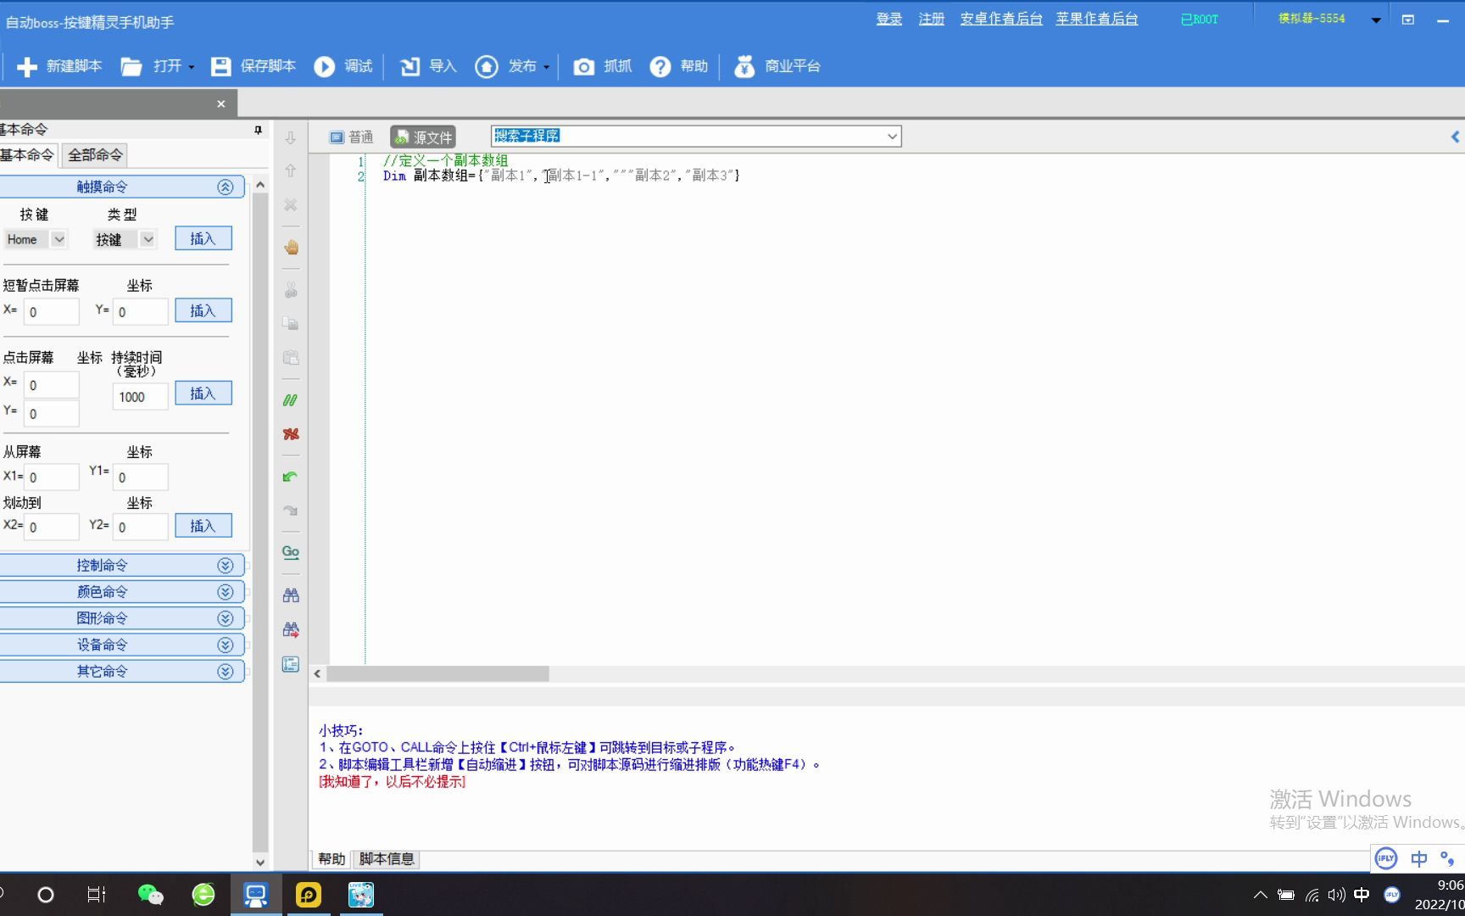This screenshot has height=916, width=1465.
Task: Start debugging with the play icon
Action: click(325, 66)
